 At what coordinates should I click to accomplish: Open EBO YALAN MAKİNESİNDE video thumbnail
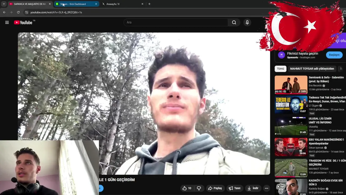[x=291, y=147]
